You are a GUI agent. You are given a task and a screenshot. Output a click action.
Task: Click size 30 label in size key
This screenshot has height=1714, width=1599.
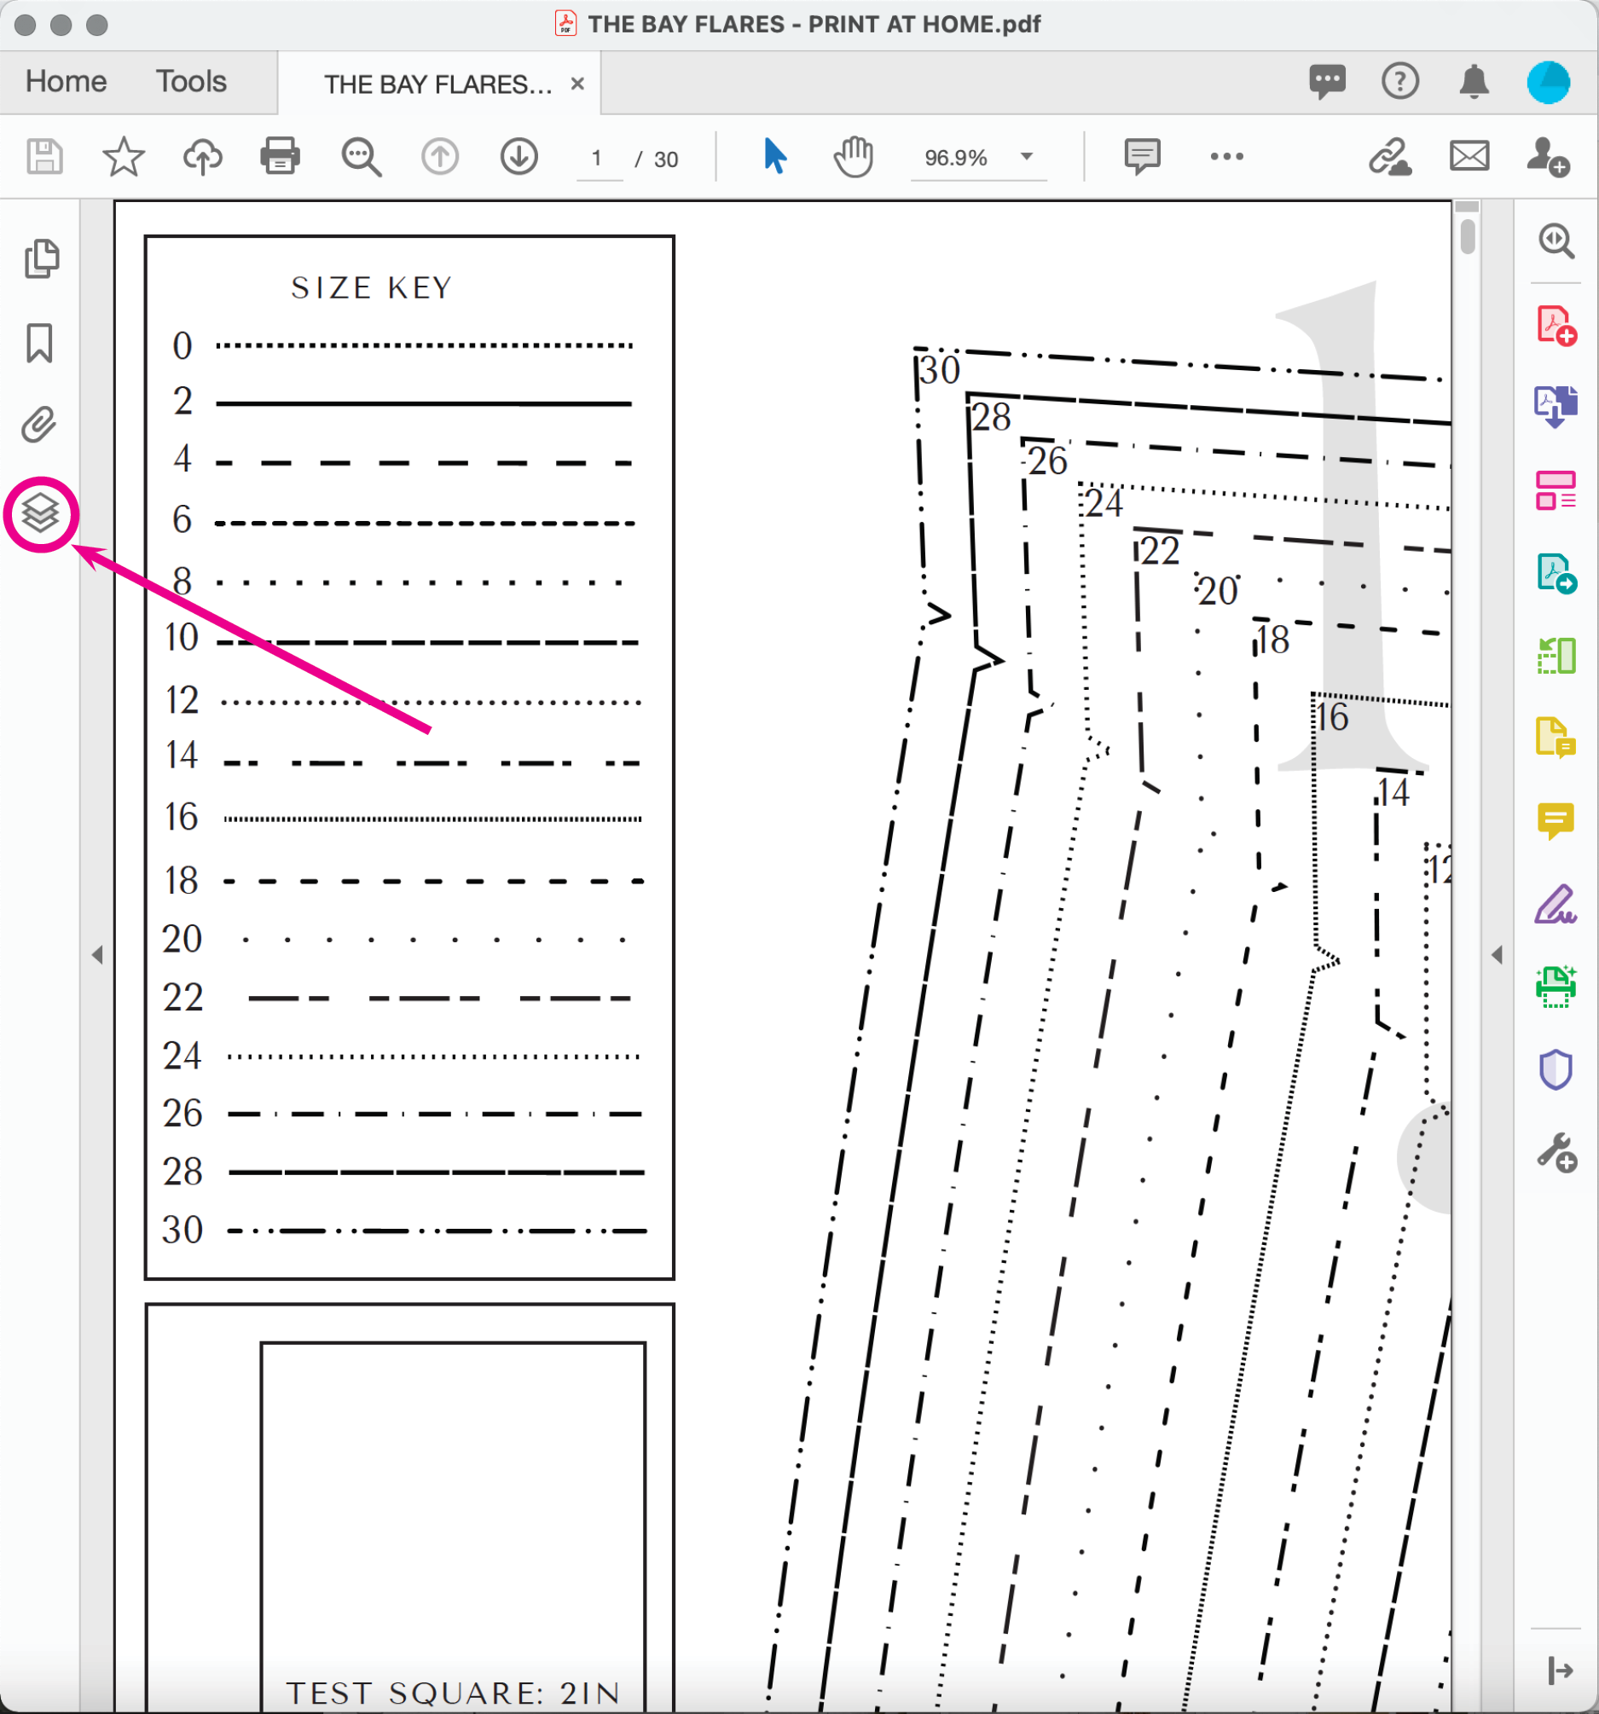coord(182,1230)
